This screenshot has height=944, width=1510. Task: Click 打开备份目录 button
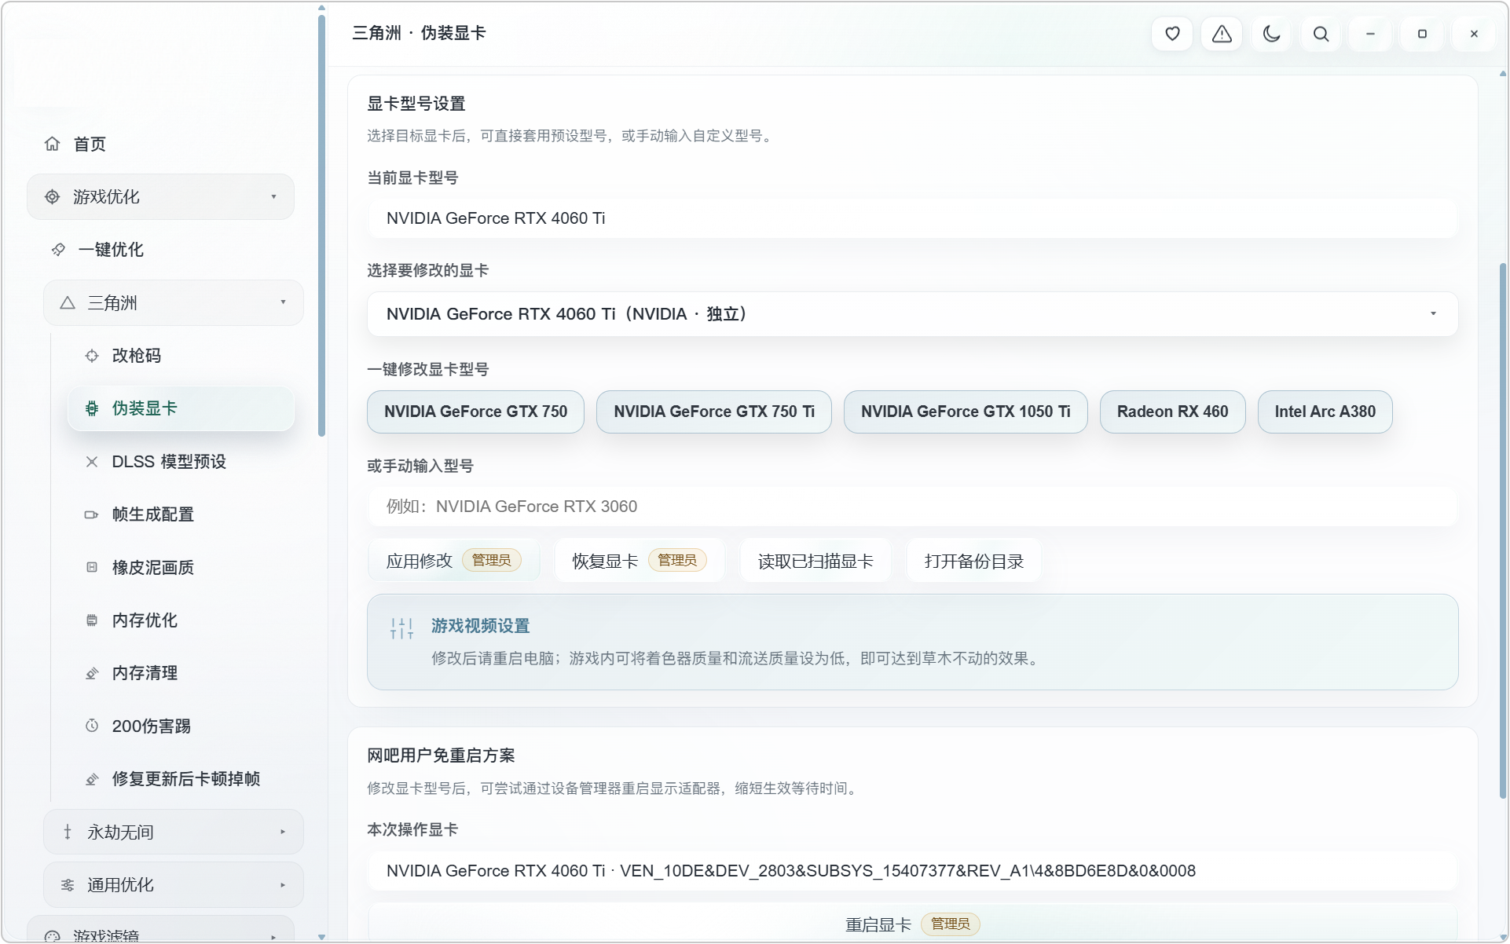(974, 561)
